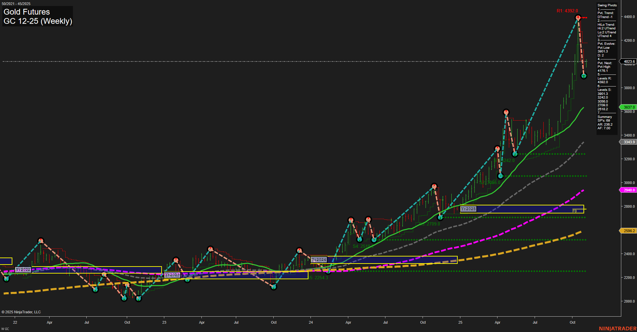This screenshot has width=637, height=332.
Task: Click the white 4023.6 current price marker
Action: coord(628,61)
